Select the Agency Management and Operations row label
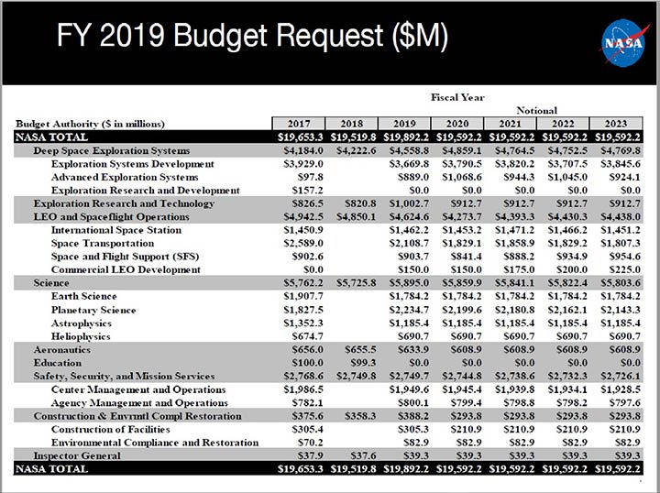660x493 pixels. pyautogui.click(x=139, y=403)
